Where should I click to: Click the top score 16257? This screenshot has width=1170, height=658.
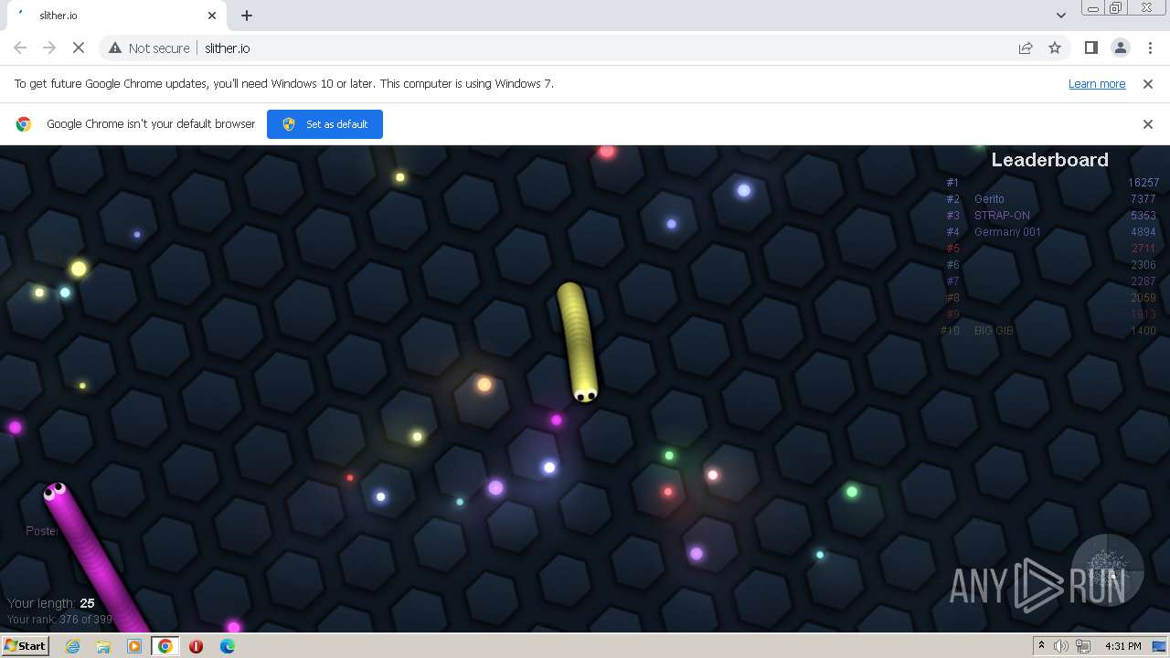pyautogui.click(x=1143, y=183)
